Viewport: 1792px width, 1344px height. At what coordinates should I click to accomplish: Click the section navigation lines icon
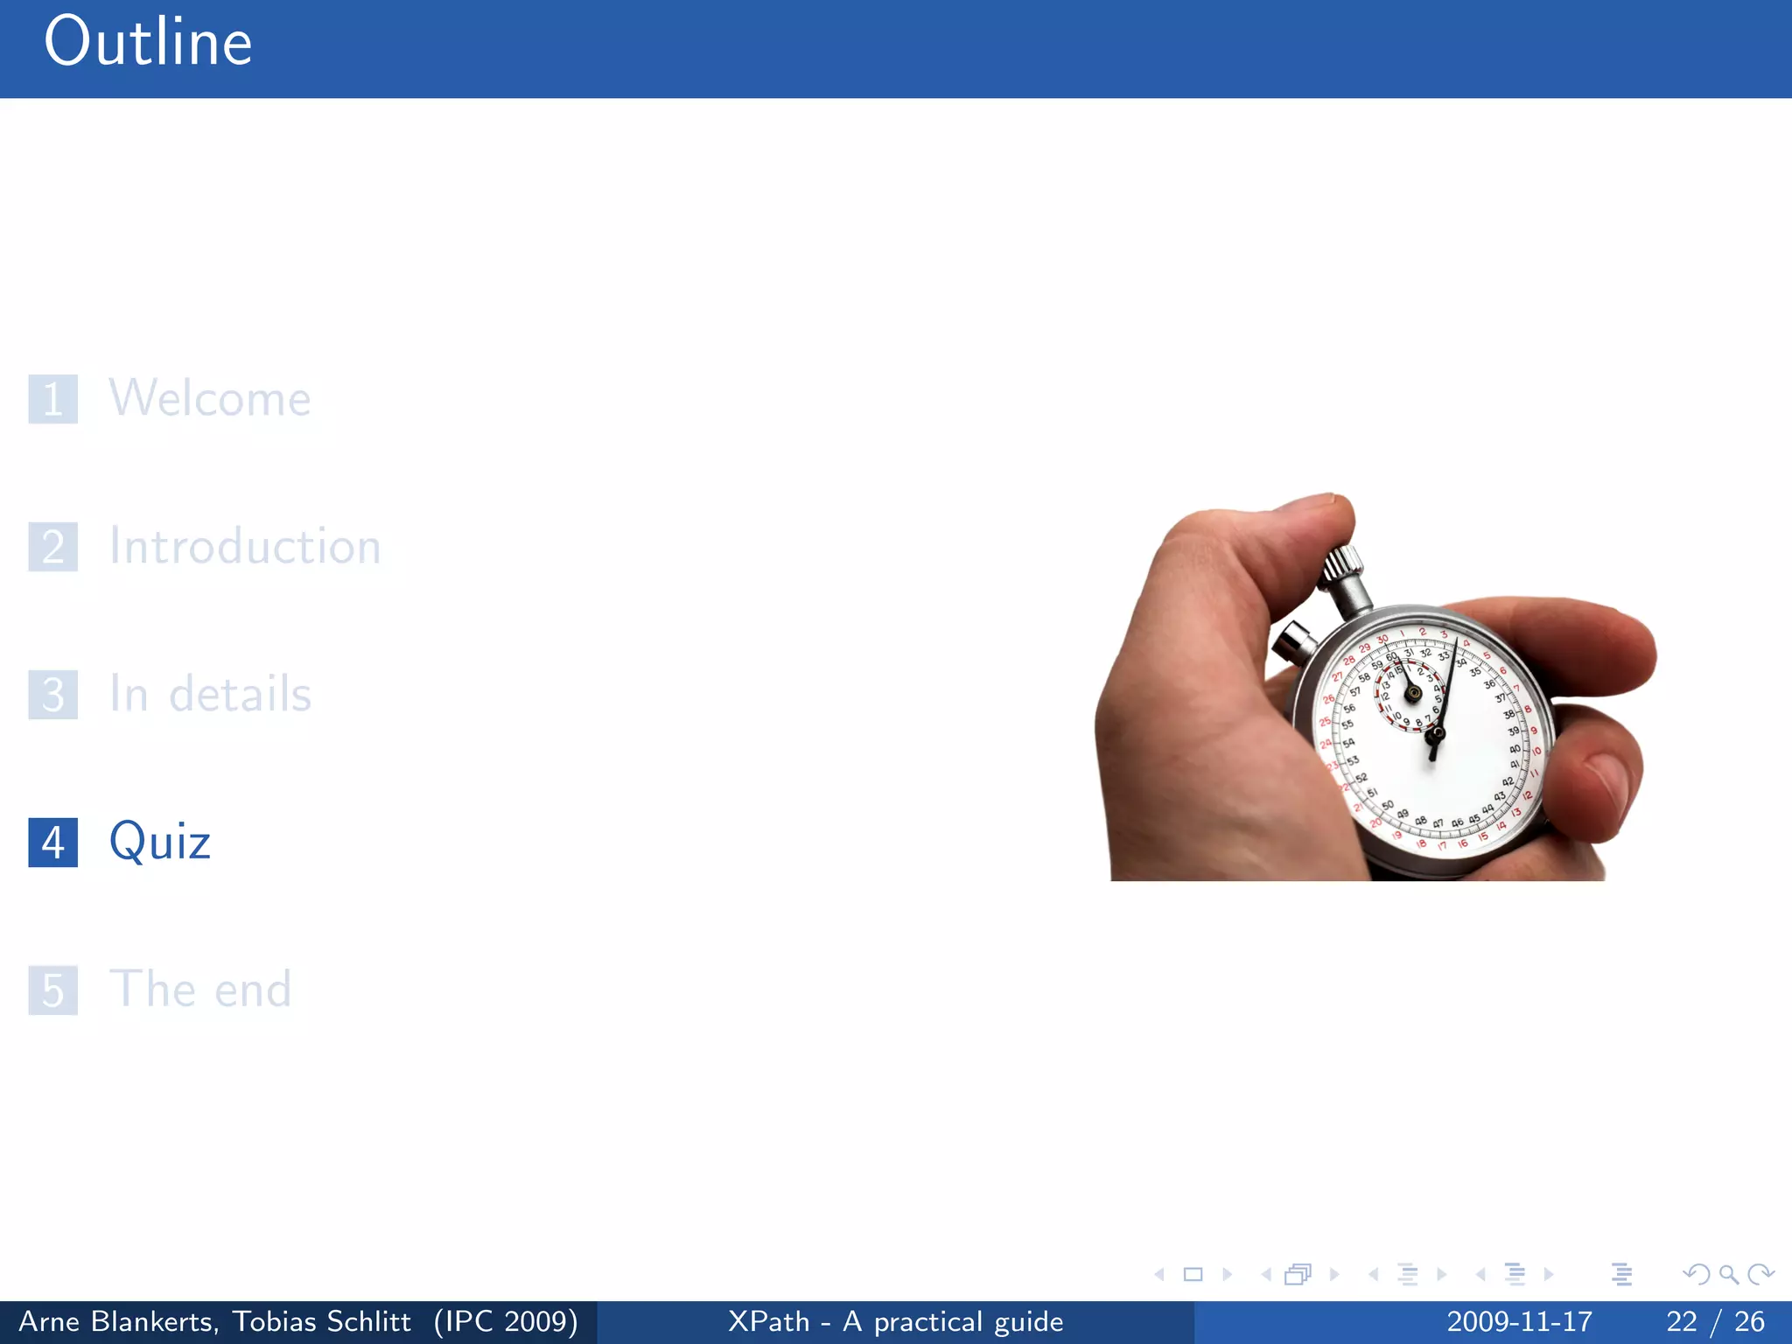(1515, 1275)
